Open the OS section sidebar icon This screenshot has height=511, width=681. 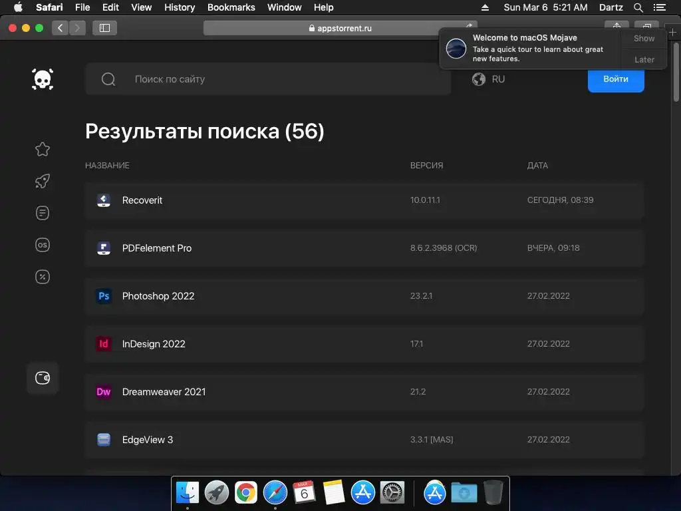[x=43, y=245]
